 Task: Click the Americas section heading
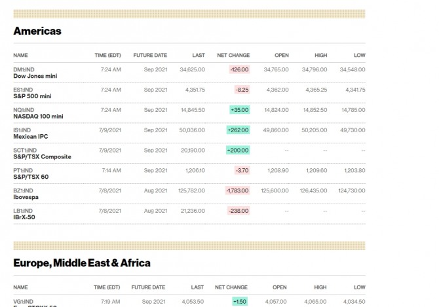(x=37, y=31)
